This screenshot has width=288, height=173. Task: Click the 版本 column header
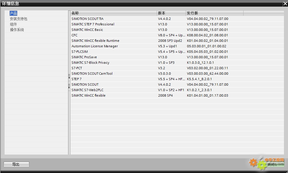coord(171,13)
